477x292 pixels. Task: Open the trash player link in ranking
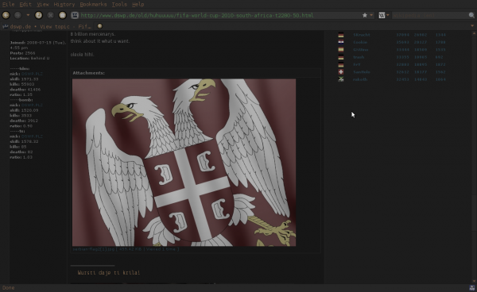pyautogui.click(x=359, y=57)
